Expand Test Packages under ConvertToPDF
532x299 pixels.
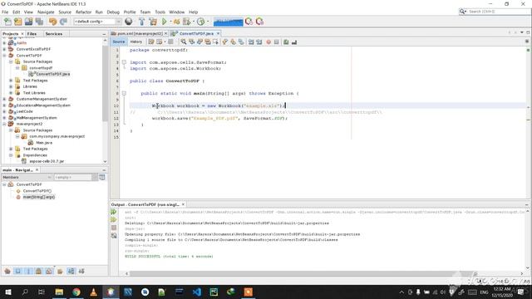pyautogui.click(x=11, y=81)
